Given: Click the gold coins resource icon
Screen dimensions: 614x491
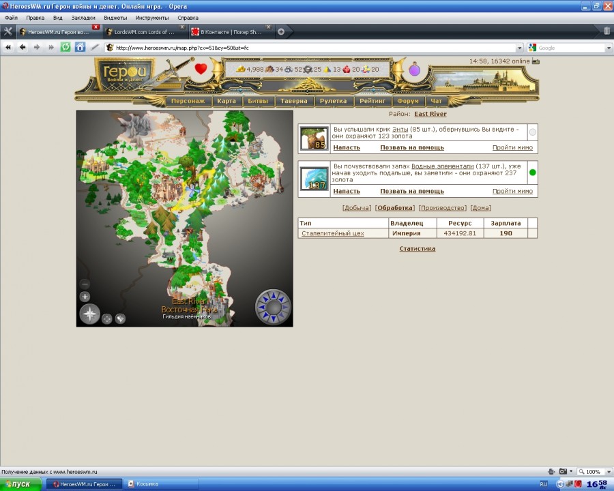Looking at the screenshot, I should (x=240, y=70).
